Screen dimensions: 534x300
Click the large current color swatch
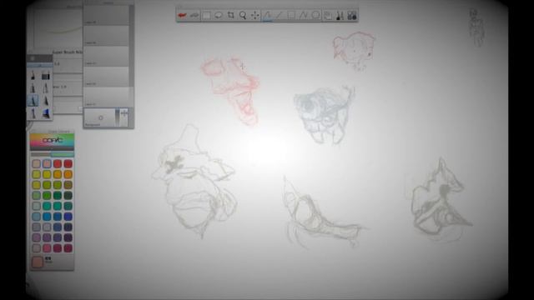(x=37, y=262)
